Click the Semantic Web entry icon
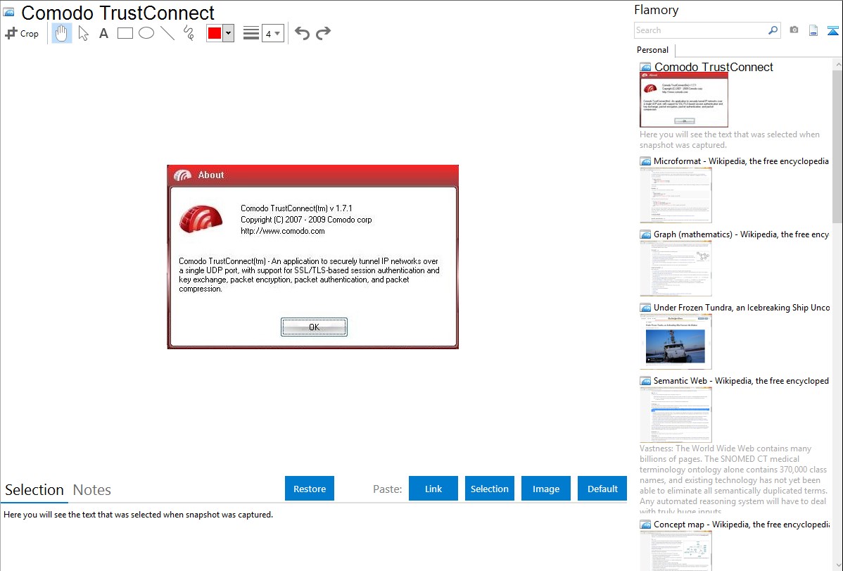Image resolution: width=843 pixels, height=571 pixels. 645,381
